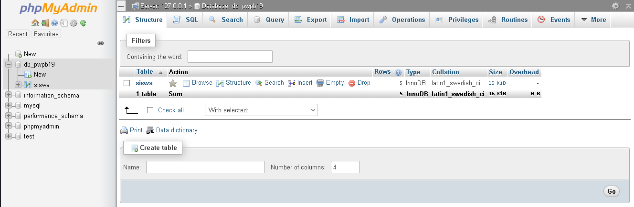Click the Containing the word filter field
This screenshot has width=634, height=207.
[230, 57]
